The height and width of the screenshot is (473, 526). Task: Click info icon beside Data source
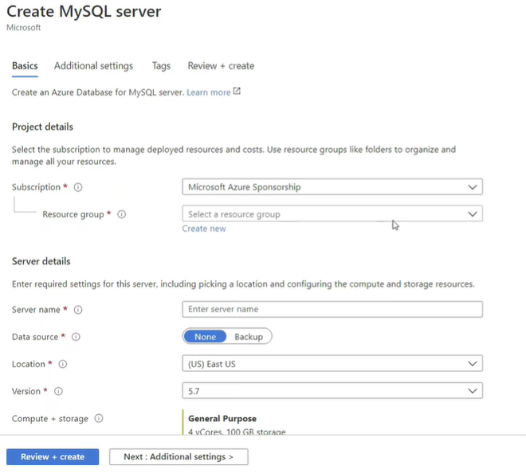coord(77,337)
